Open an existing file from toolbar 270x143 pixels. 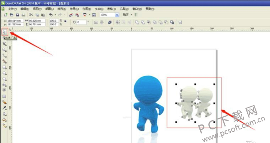point(12,15)
